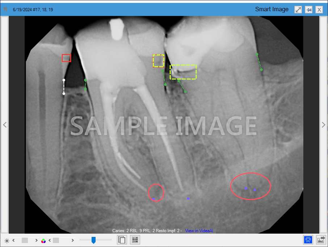Click the RGB color adjustment icon
Viewport: 328px width, 247px height.
(x=43, y=240)
